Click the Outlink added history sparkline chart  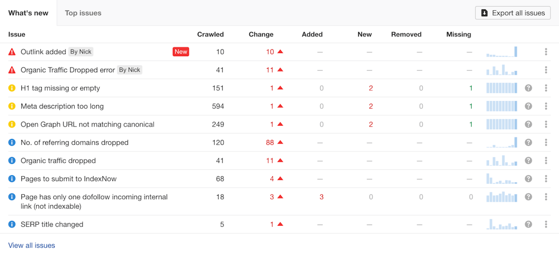point(502,52)
